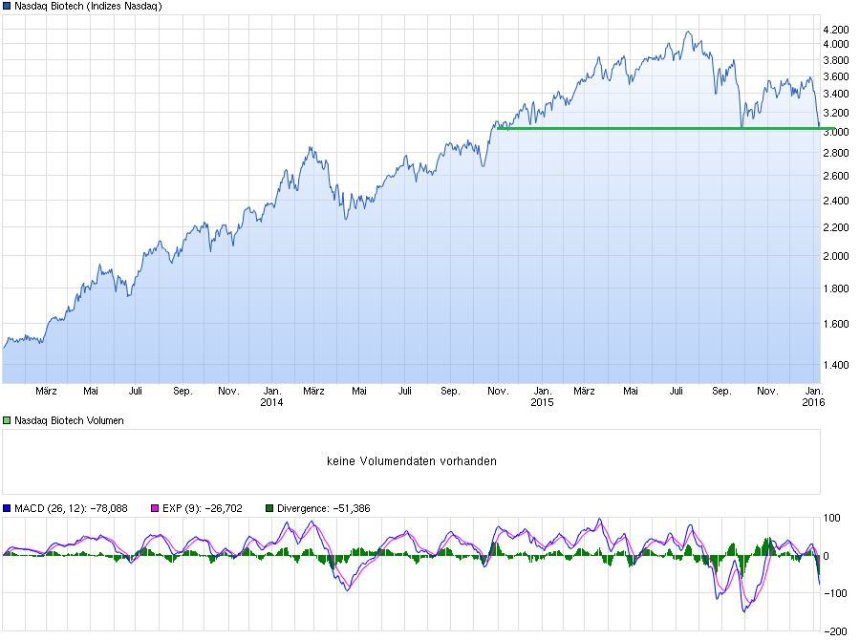The image size is (860, 640).
Task: Click the dark green Divergence legend square
Action: [270, 508]
